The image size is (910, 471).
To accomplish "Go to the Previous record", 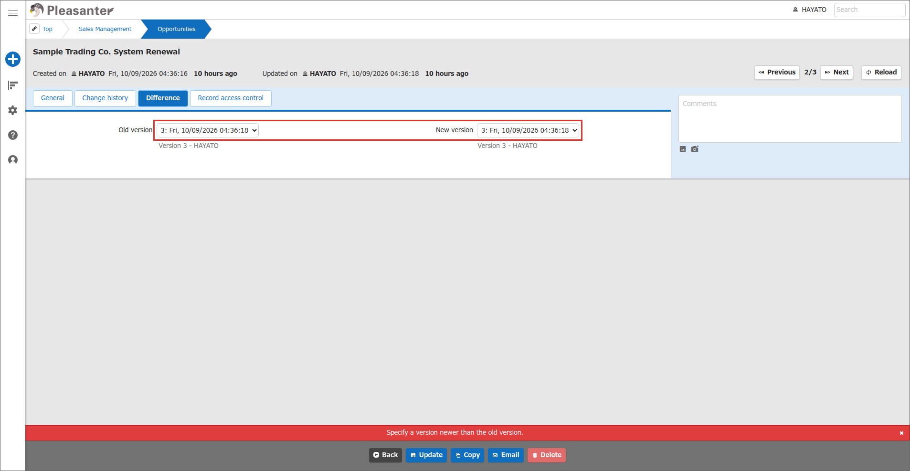I will point(777,73).
